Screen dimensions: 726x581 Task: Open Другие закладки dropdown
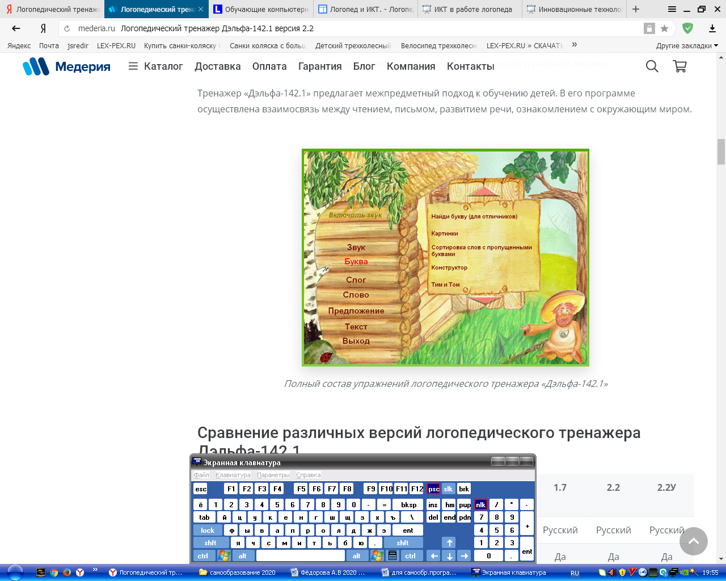coord(687,45)
